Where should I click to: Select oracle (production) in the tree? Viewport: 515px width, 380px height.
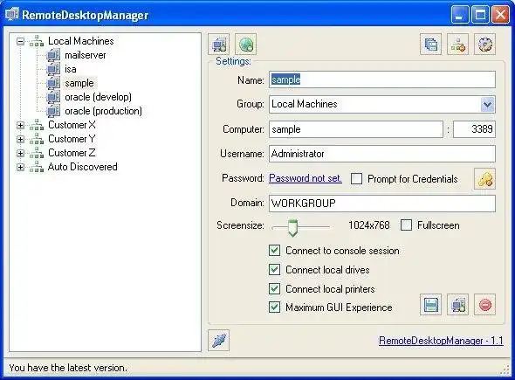(x=104, y=111)
